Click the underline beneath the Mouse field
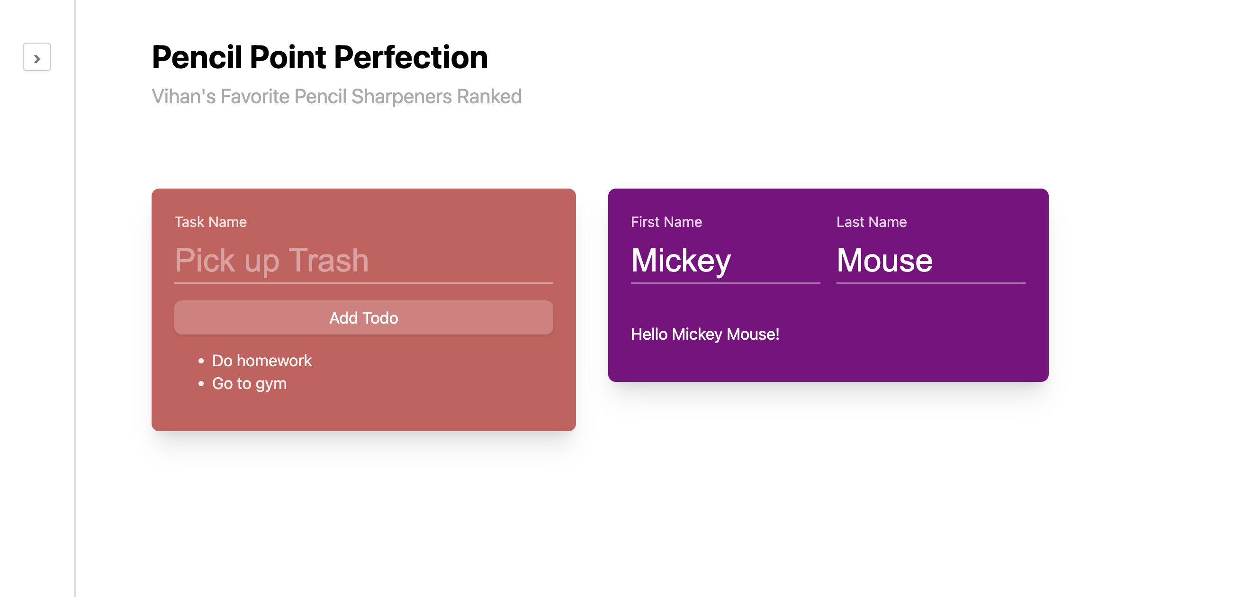The height and width of the screenshot is (597, 1260). 931,283
